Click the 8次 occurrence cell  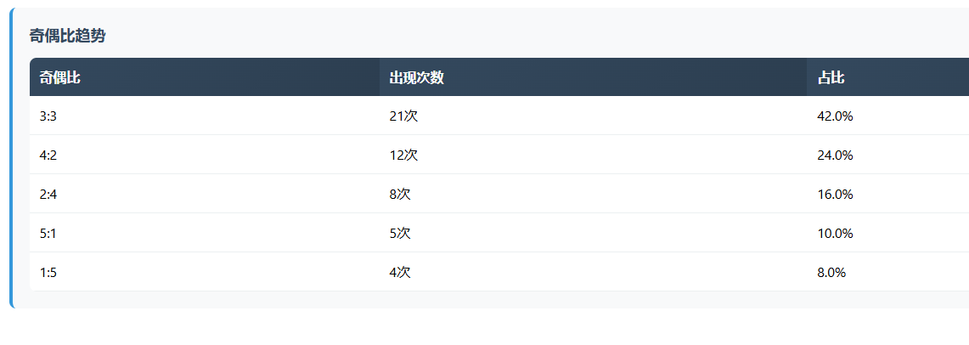click(400, 195)
